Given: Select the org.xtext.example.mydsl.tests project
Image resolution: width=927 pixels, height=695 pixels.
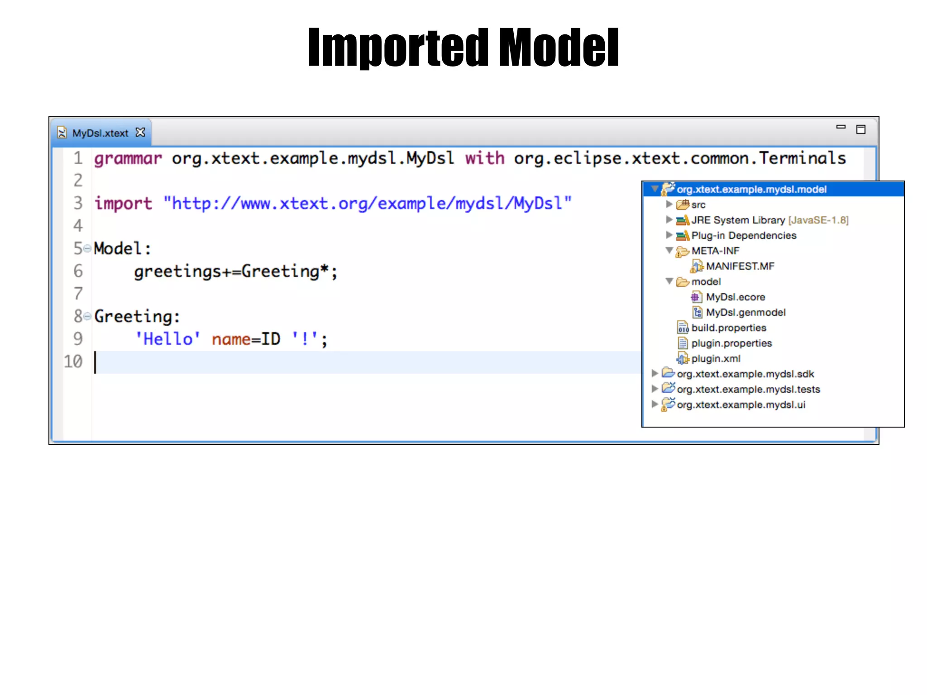Looking at the screenshot, I should click(748, 389).
